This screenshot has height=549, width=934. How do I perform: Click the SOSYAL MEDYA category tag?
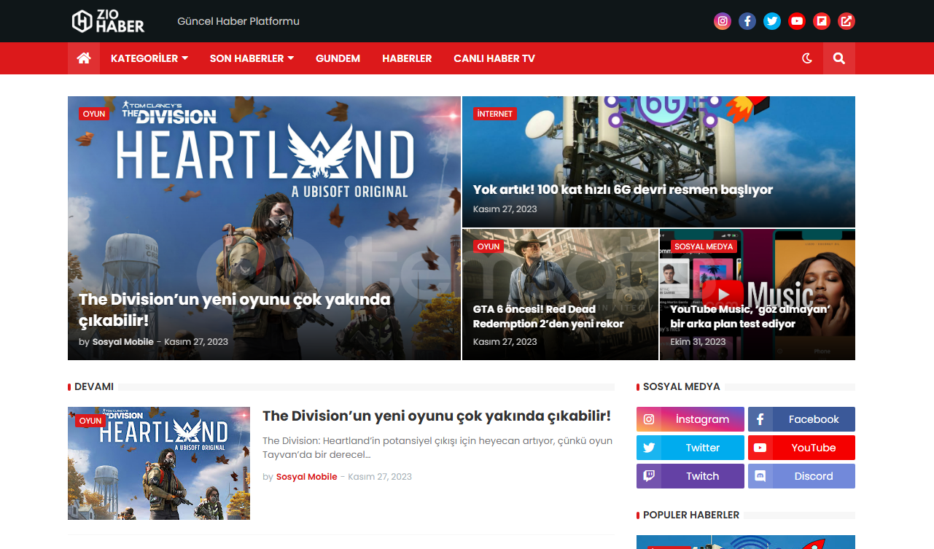[x=704, y=246]
